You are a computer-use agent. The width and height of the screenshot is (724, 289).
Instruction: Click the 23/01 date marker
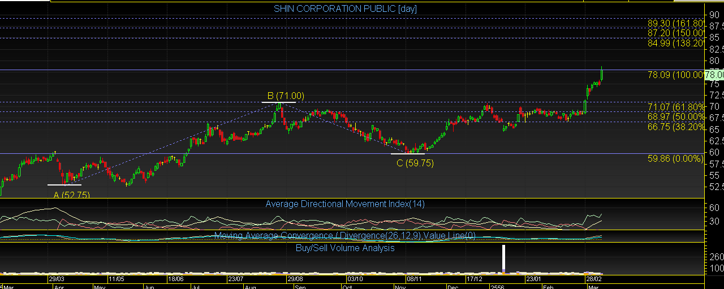pos(534,279)
